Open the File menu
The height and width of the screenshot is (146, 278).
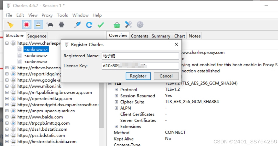(9, 15)
